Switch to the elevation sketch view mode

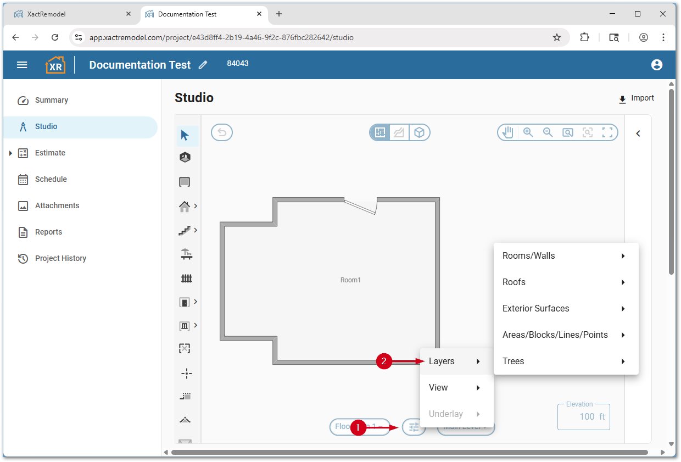(399, 132)
